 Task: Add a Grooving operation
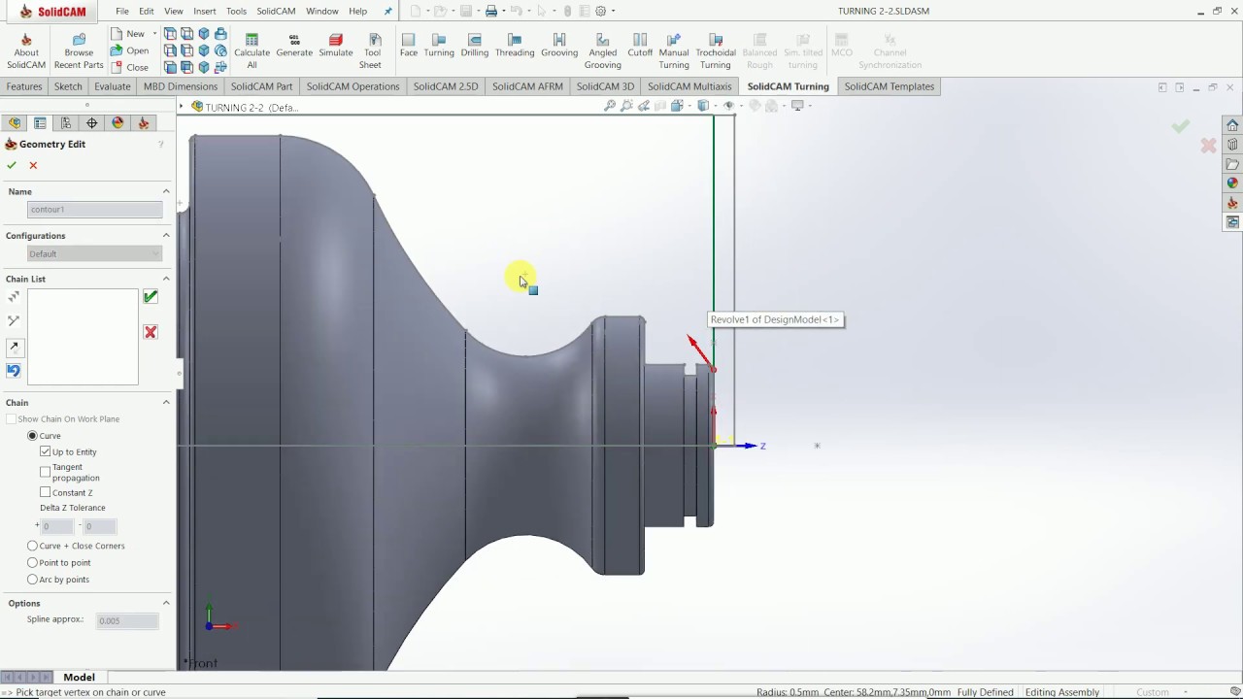click(559, 46)
